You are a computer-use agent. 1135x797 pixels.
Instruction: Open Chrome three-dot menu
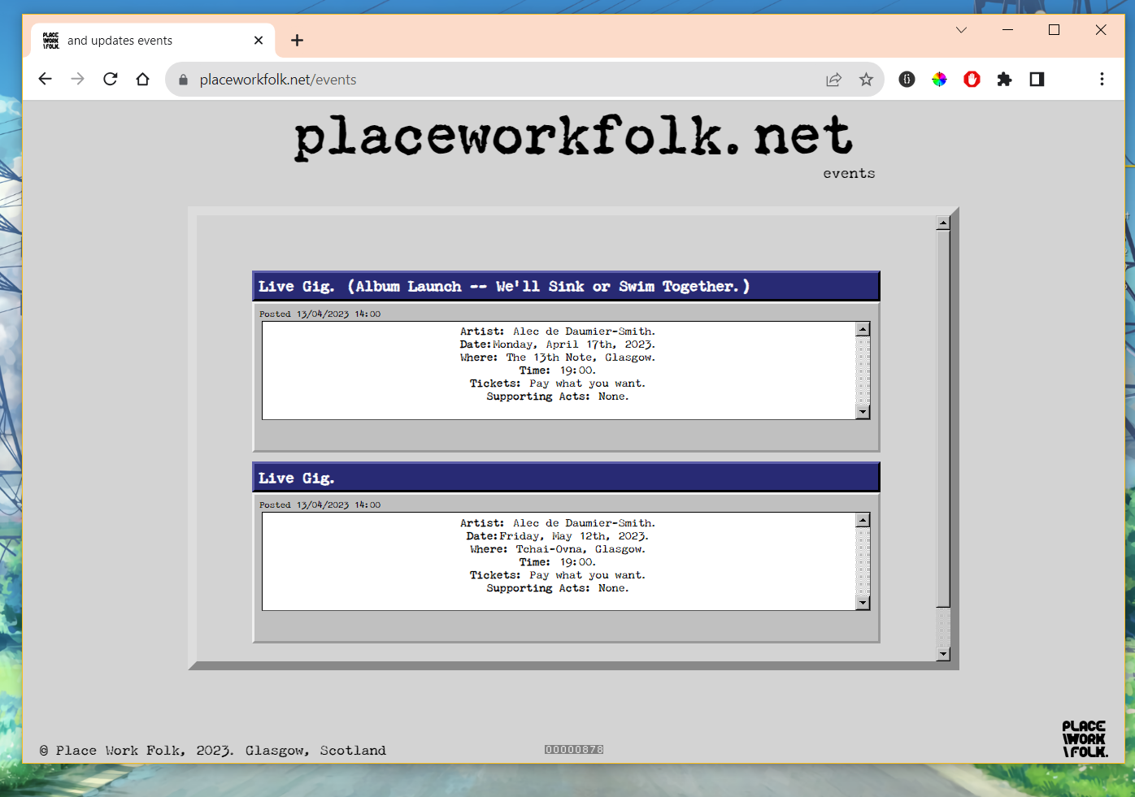pyautogui.click(x=1102, y=79)
